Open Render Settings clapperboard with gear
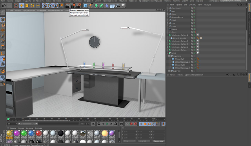Image resolution: width=251 pixels, height=146 pixels. pyautogui.click(x=78, y=6)
